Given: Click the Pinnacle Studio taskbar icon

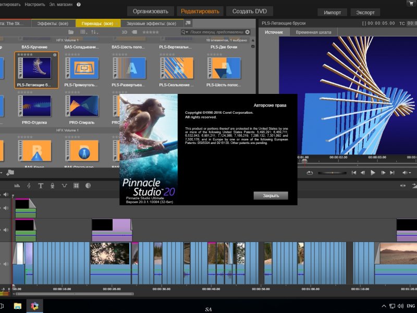Looking at the screenshot, I should (34, 306).
